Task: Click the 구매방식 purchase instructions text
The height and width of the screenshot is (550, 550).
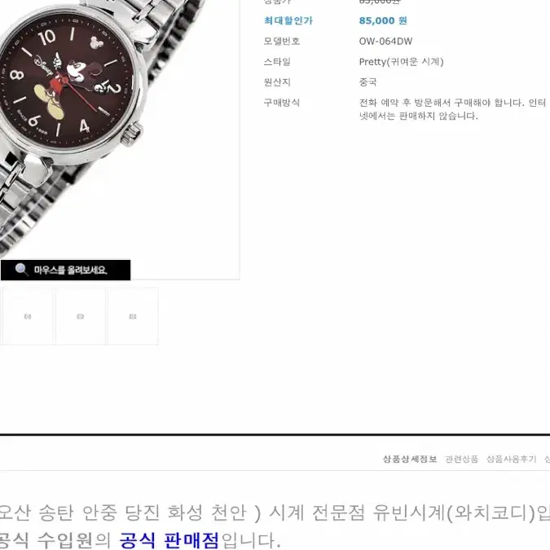Action: 452,109
